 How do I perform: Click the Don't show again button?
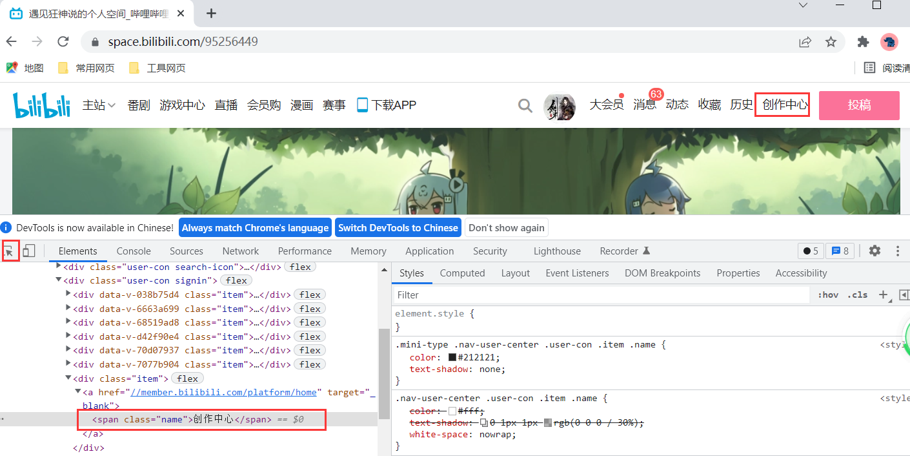507,227
